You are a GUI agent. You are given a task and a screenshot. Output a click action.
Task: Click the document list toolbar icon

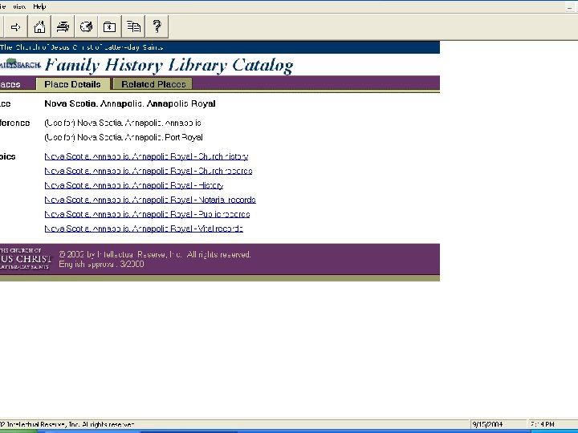coord(133,27)
